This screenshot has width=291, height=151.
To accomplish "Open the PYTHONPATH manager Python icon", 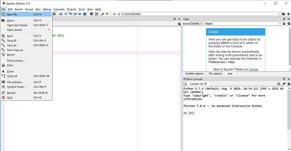I will (107, 14).
